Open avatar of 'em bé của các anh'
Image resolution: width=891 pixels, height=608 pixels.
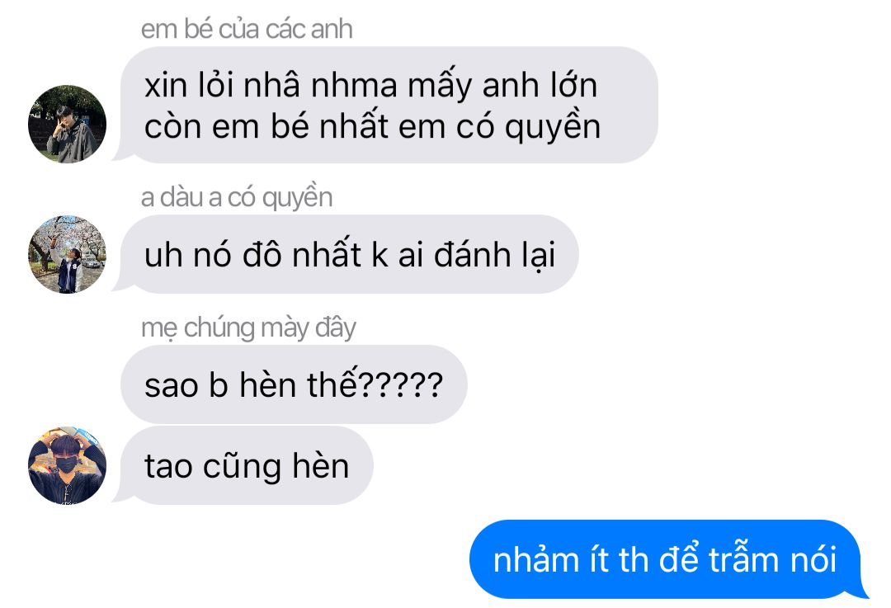(x=67, y=124)
